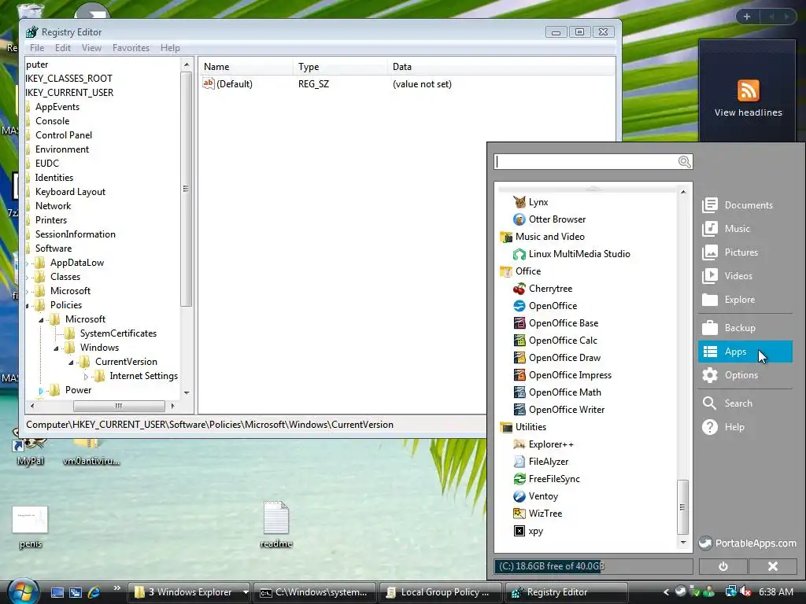Open Internet Explorer from Quick Launch
The width and height of the screenshot is (806, 604).
94,592
